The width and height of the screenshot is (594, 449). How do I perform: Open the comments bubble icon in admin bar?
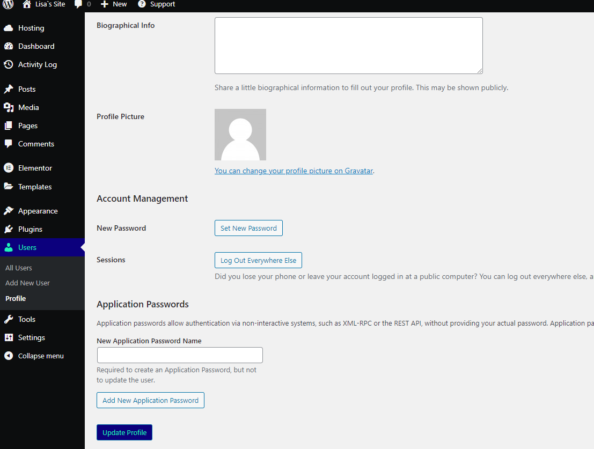[x=78, y=4]
